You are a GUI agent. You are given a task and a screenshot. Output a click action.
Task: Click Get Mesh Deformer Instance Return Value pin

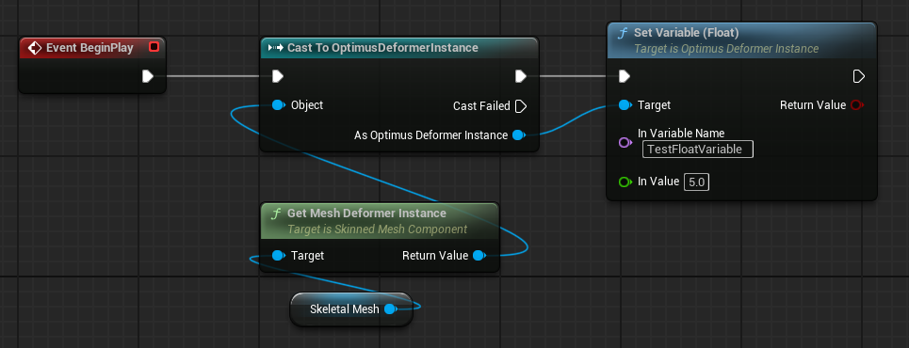click(479, 255)
